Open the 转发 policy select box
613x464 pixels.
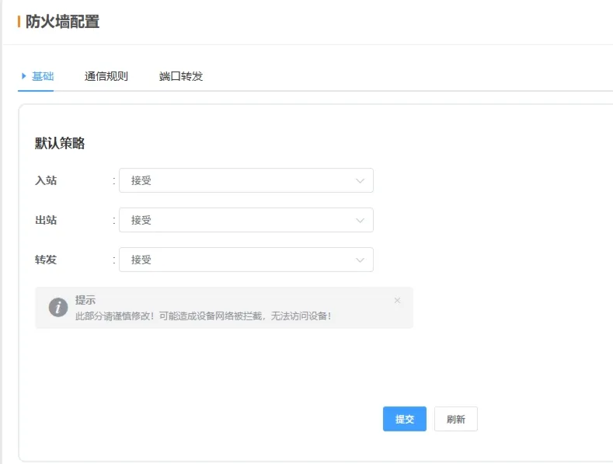(246, 260)
